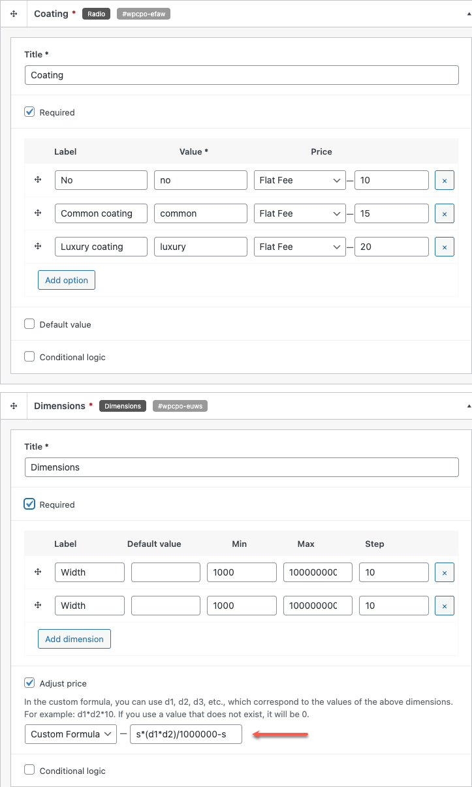Remove the second Width dimension row

pos(445,606)
